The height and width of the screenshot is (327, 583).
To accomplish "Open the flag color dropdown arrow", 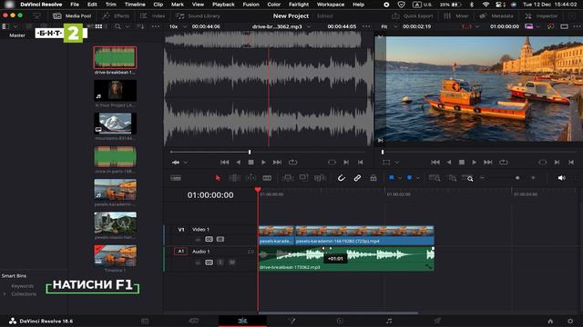I will [400, 178].
